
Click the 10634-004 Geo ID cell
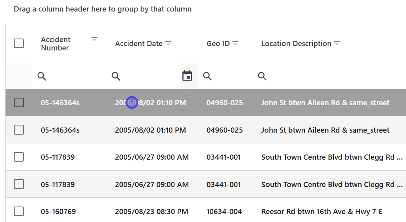point(224,212)
